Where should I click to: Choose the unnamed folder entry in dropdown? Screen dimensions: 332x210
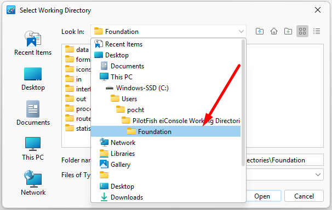(x=166, y=176)
